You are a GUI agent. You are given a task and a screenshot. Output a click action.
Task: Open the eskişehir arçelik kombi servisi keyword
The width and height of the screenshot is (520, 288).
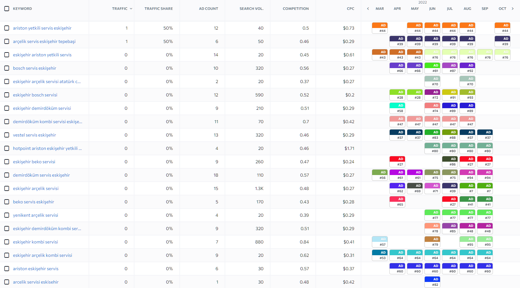click(x=43, y=255)
